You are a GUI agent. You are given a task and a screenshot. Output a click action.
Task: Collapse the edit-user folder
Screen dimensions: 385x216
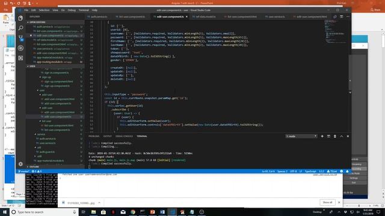(47, 108)
